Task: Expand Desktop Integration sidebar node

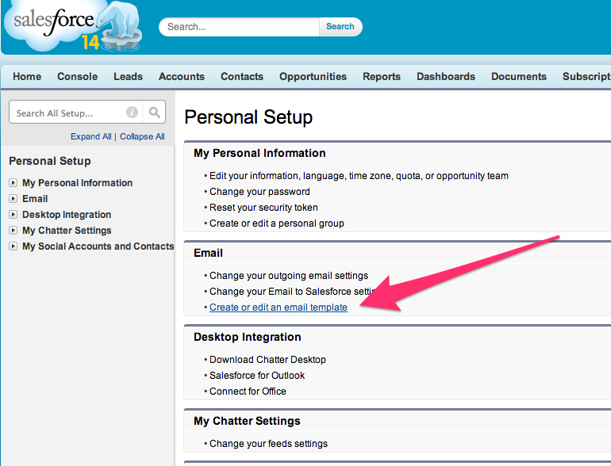Action: click(x=13, y=215)
